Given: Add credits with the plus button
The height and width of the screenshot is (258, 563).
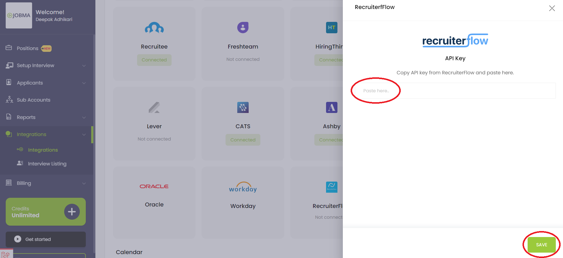Looking at the screenshot, I should pyautogui.click(x=72, y=212).
